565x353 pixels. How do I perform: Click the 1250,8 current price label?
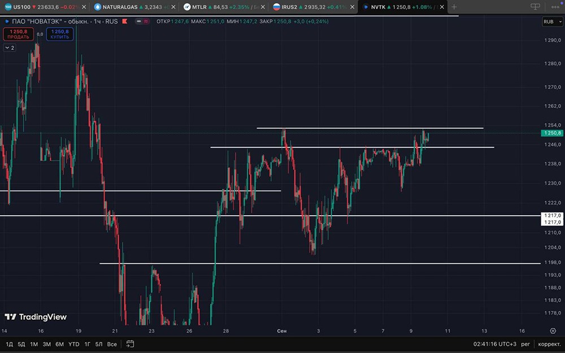click(x=552, y=133)
